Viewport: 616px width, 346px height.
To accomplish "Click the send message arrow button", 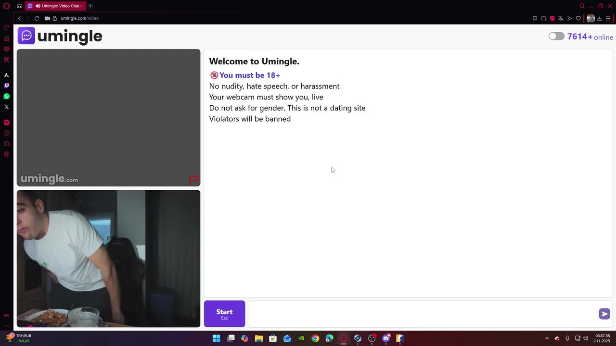I will click(x=604, y=314).
